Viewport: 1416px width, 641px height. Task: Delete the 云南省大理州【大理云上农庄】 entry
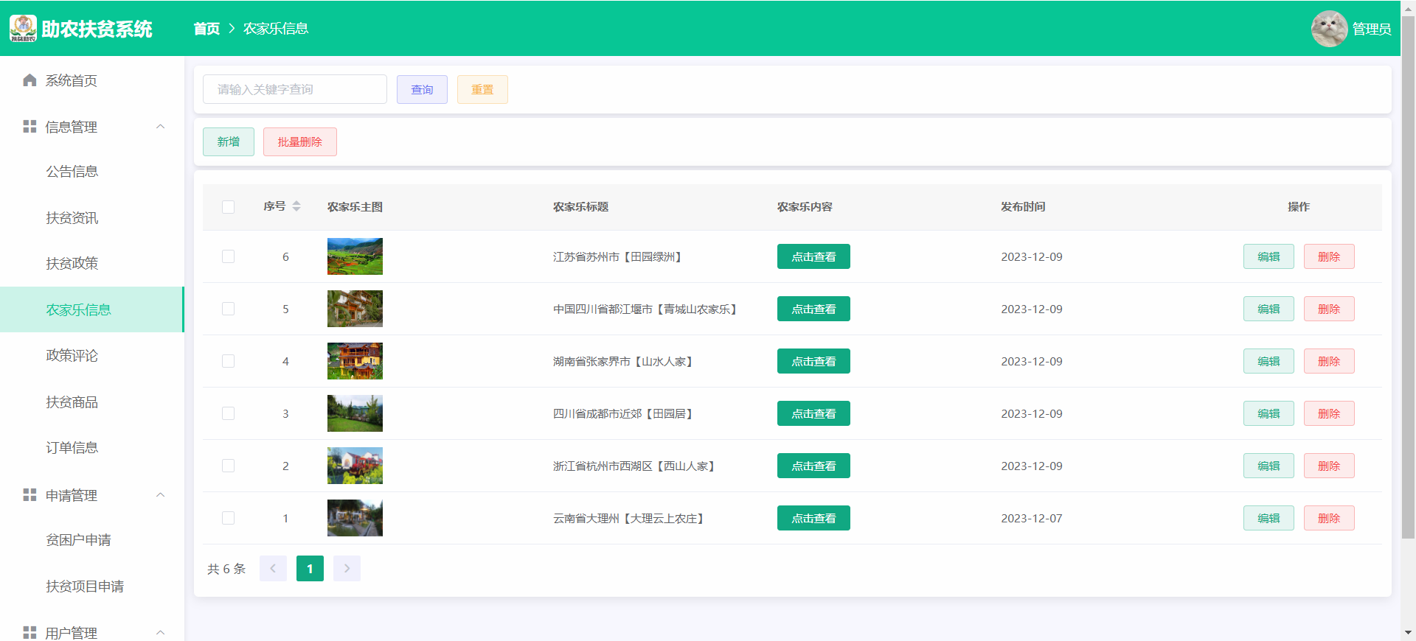(x=1329, y=518)
